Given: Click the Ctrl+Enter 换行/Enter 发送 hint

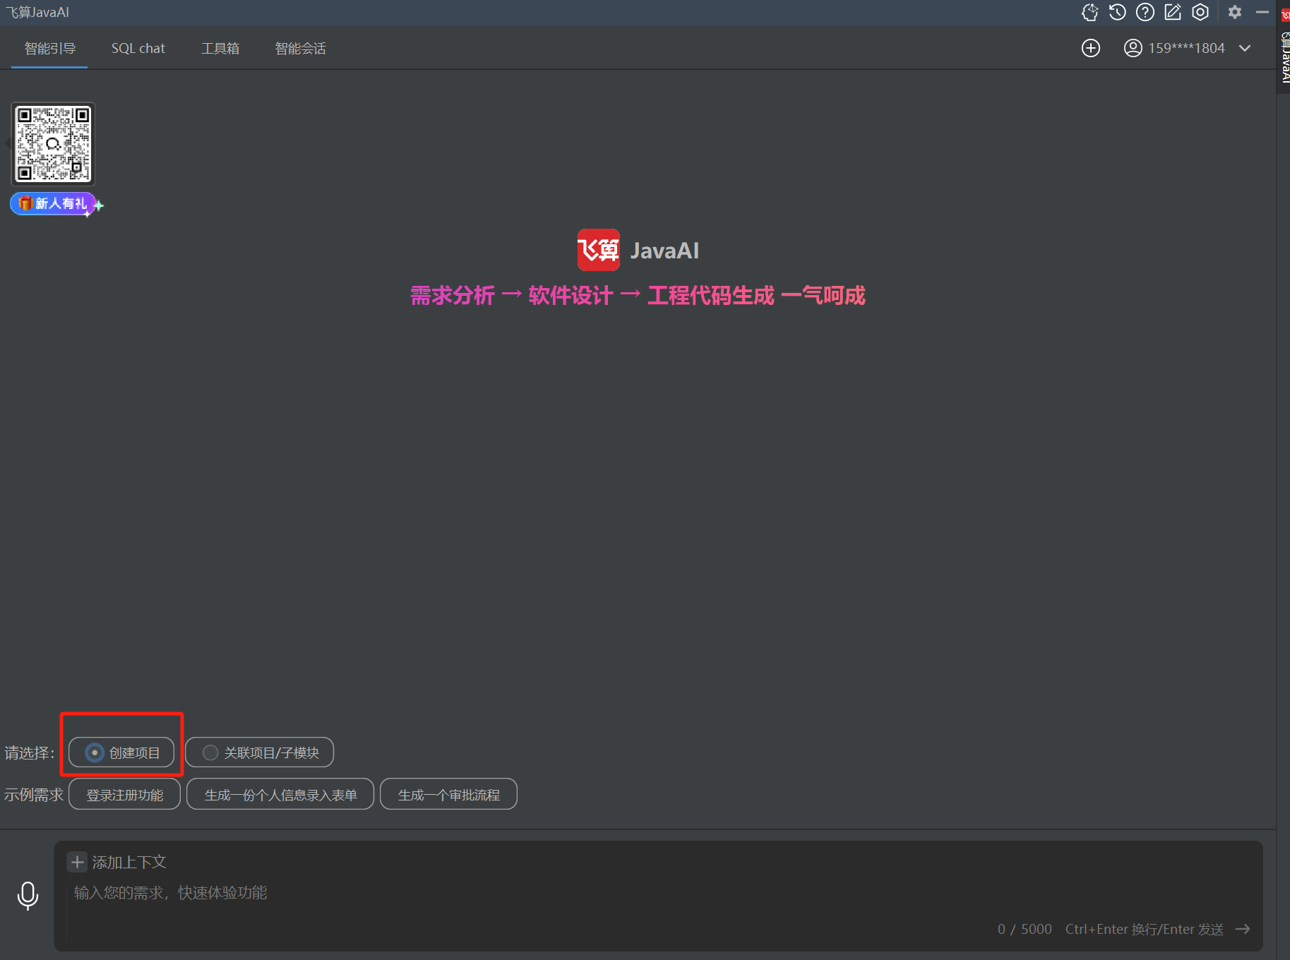Looking at the screenshot, I should pos(1145,929).
